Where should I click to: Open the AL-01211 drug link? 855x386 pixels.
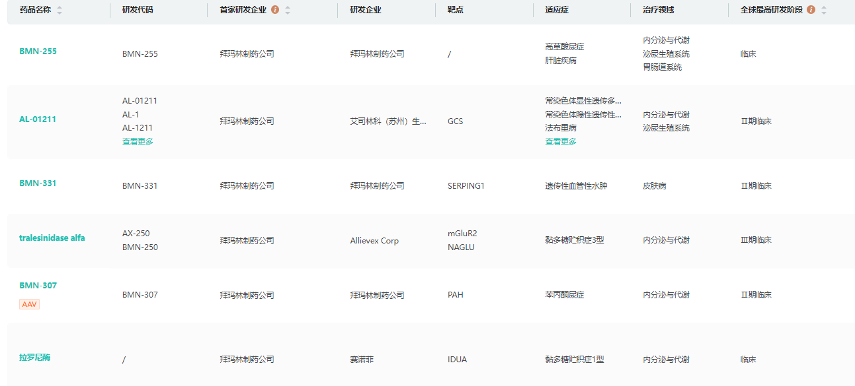pos(38,119)
